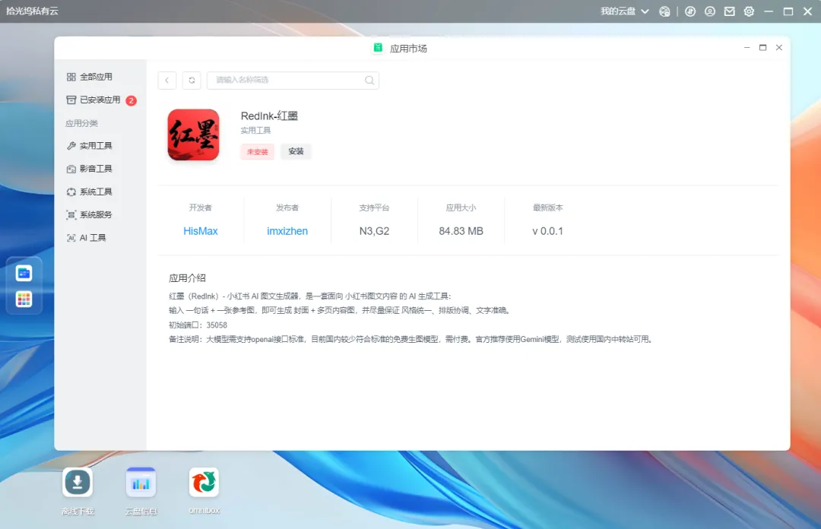This screenshot has width=821, height=529.
Task: Click the 实用工具 label under RedInk title
Action: tap(255, 131)
